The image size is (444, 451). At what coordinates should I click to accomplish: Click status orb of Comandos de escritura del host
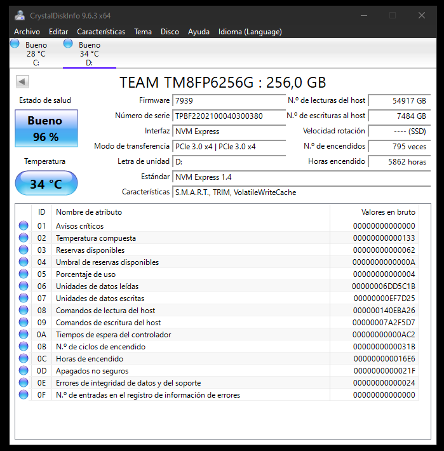24,323
